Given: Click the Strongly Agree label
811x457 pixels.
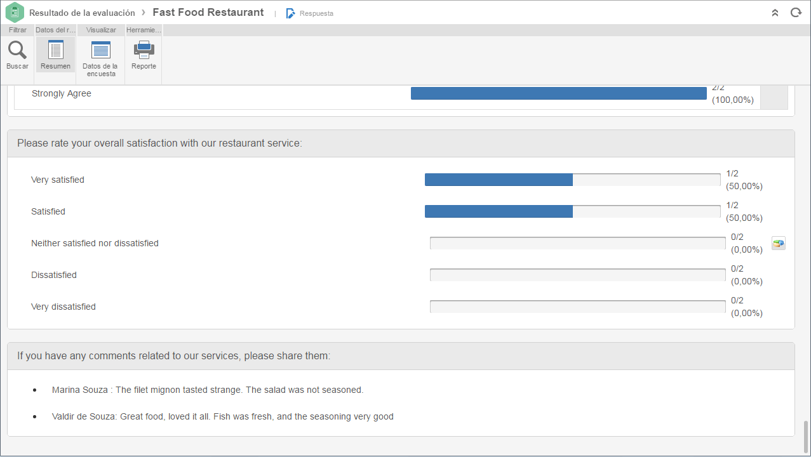Looking at the screenshot, I should pyautogui.click(x=62, y=93).
